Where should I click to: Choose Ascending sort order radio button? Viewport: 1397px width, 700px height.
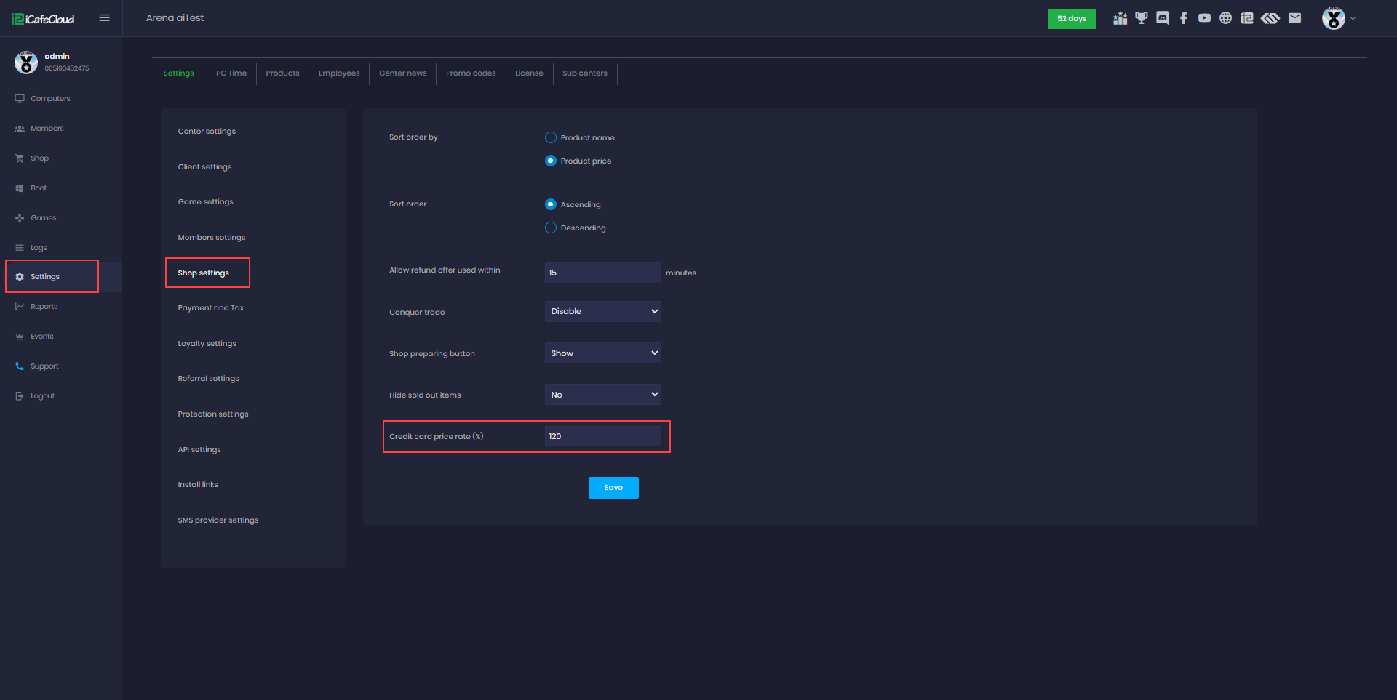point(551,204)
